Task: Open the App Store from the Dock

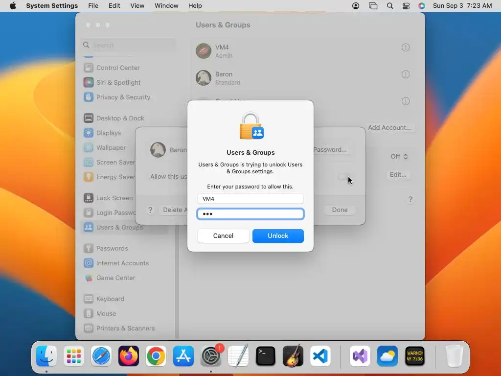Action: coord(183,356)
